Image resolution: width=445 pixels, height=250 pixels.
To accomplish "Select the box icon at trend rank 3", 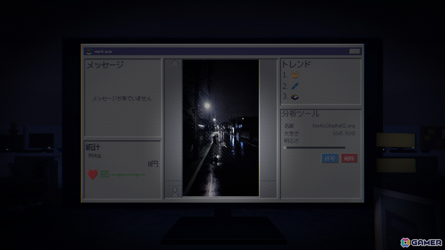I will (295, 97).
